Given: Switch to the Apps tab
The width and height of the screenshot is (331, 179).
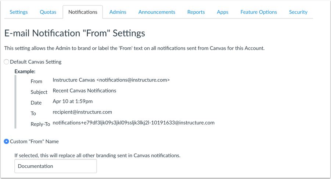Looking at the screenshot, I should point(223,12).
